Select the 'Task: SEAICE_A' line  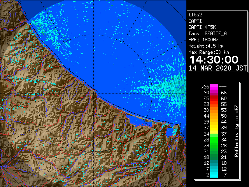207,34
